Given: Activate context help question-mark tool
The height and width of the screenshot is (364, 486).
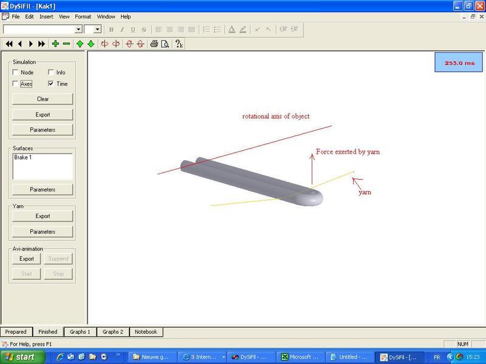Looking at the screenshot, I should pos(179,44).
